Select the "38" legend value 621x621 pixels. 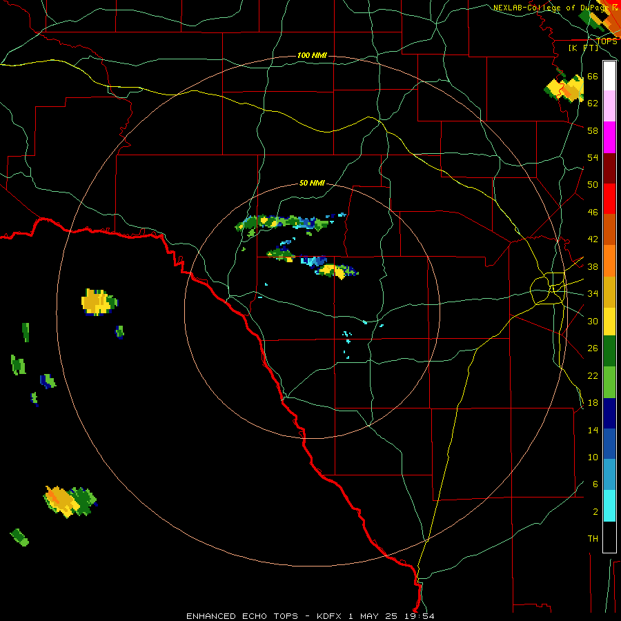pos(593,266)
